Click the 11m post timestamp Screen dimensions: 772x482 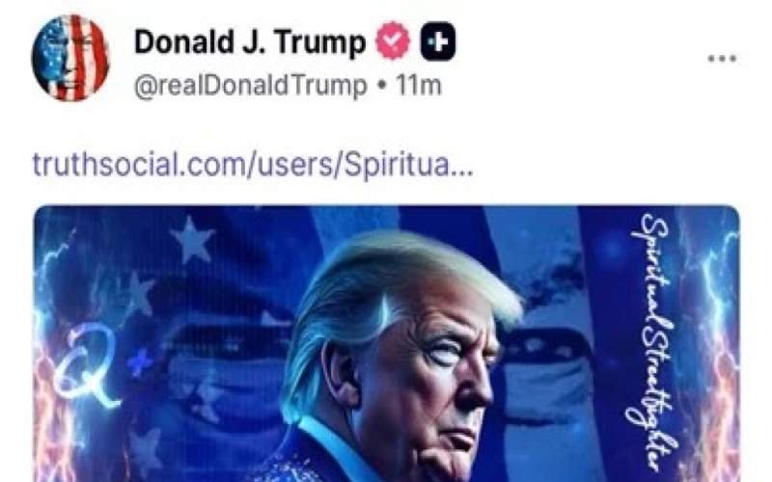[419, 86]
